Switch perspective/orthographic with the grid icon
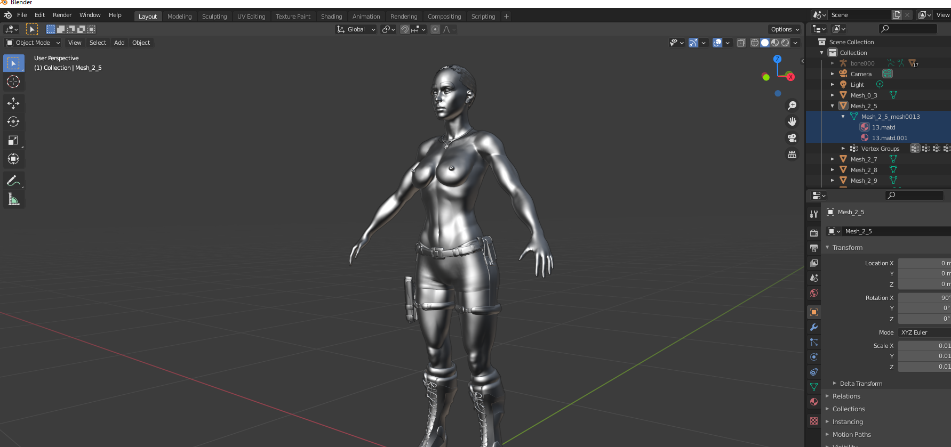Image resolution: width=951 pixels, height=447 pixels. tap(792, 154)
